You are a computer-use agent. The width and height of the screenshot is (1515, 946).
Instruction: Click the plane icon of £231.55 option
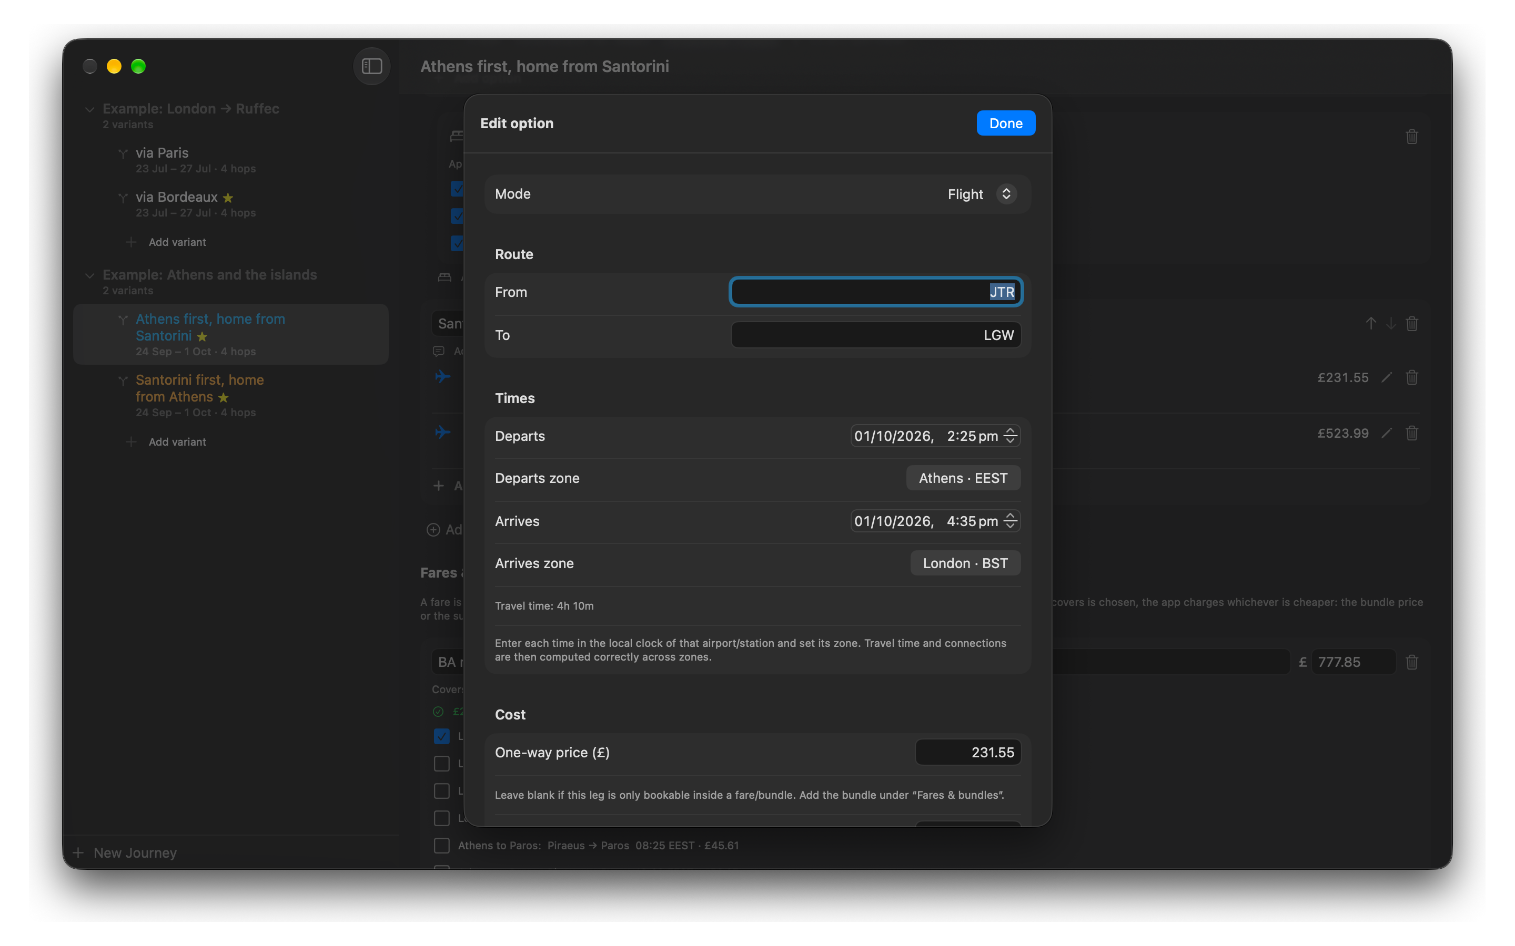tap(442, 377)
